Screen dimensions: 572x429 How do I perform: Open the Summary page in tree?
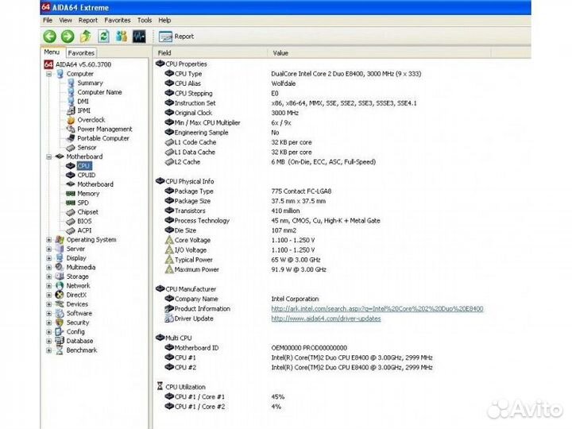coord(90,83)
